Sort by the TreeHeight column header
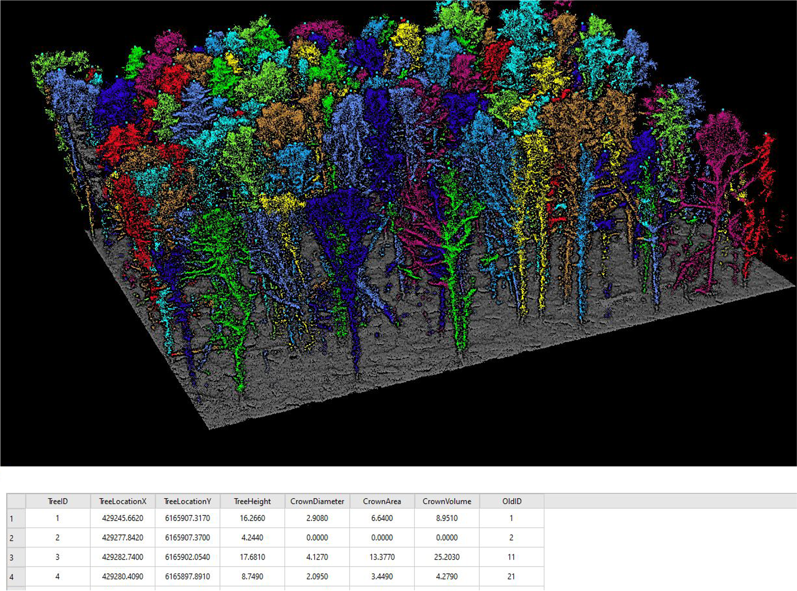The width and height of the screenshot is (797, 591). click(x=252, y=501)
